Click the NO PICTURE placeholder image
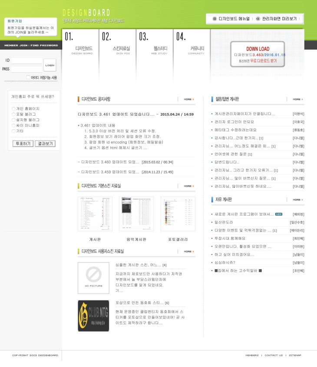317x367 pixels. point(93,278)
